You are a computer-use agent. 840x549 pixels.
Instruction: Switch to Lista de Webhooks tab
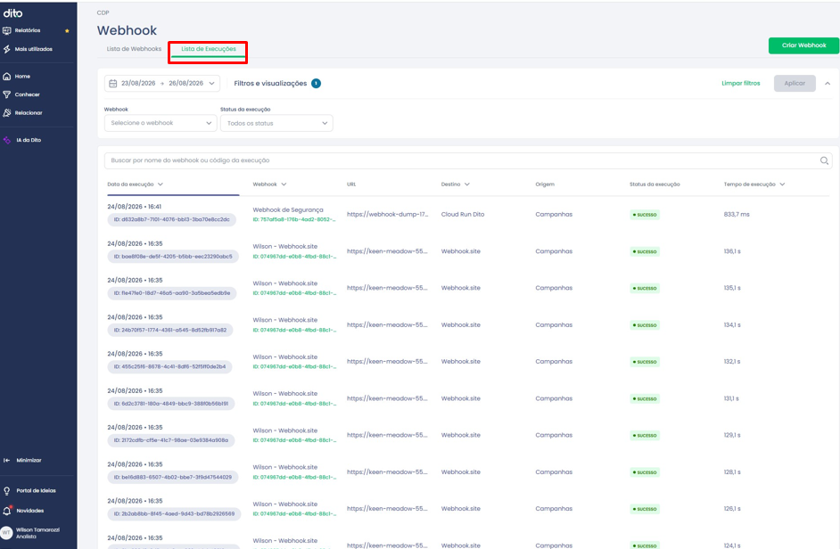134,49
